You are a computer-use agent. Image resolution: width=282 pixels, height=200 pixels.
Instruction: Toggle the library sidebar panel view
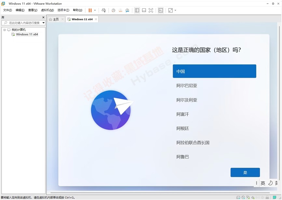137,10
